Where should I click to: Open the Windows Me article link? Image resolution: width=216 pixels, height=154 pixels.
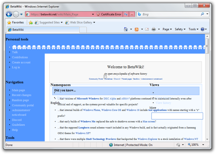click(x=88, y=121)
